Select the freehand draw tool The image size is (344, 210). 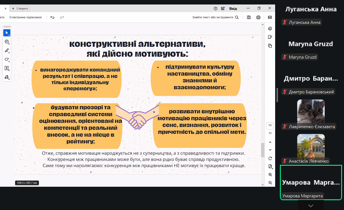coord(7,59)
